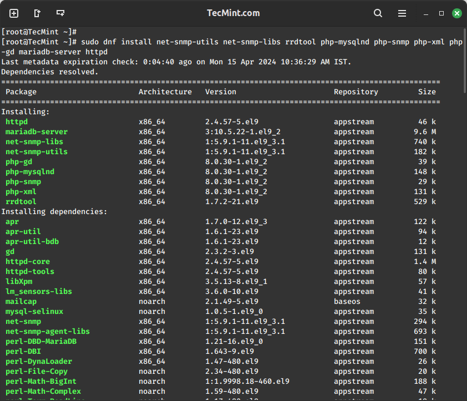The height and width of the screenshot is (401, 467).
Task: Click the perl-Math-Complex dependency name
Action: coord(43,392)
